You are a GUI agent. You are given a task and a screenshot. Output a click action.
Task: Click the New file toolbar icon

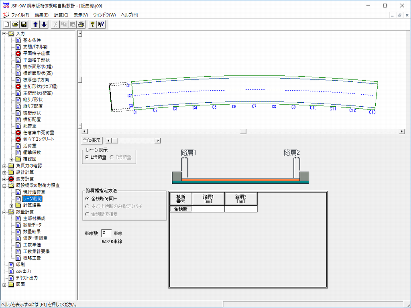click(x=7, y=24)
